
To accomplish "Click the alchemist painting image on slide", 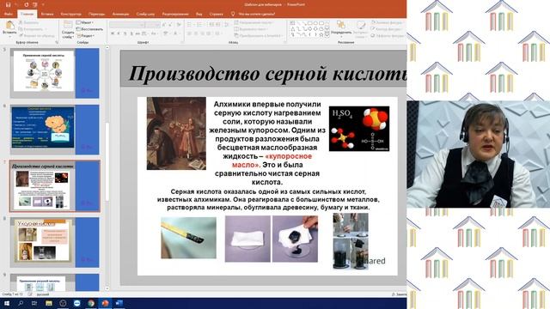I will coord(176,134).
